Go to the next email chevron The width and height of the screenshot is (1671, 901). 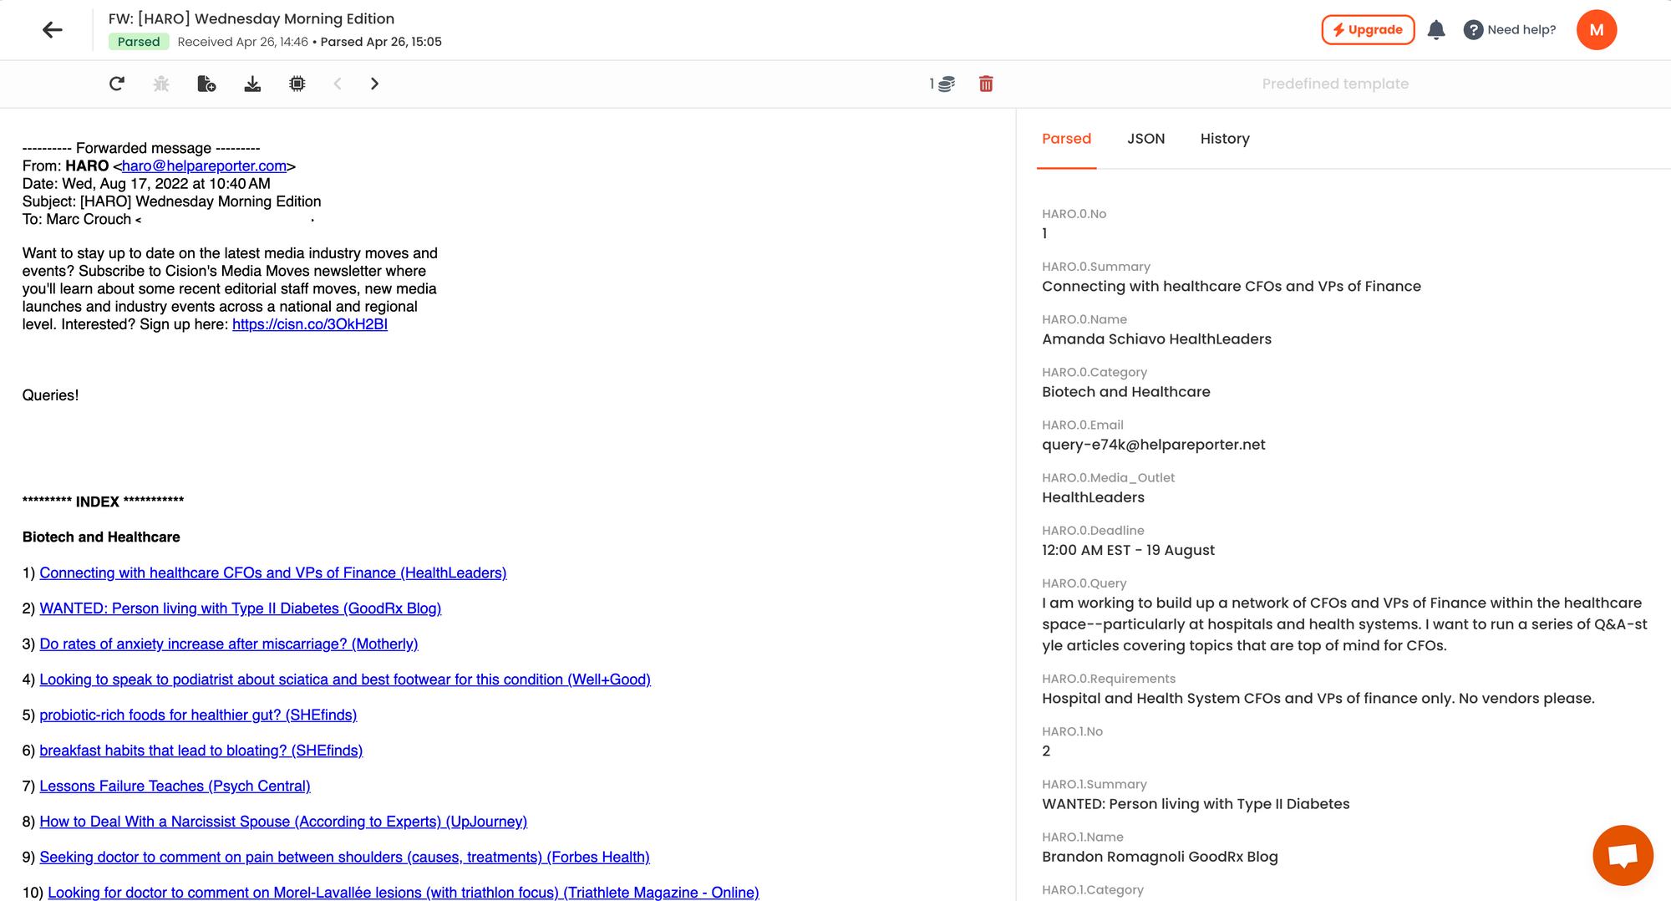click(x=374, y=84)
